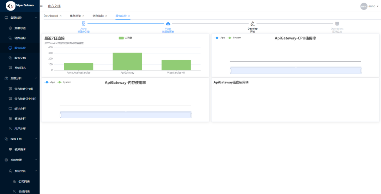Click the 集群分析 briefcase icon

point(7,78)
